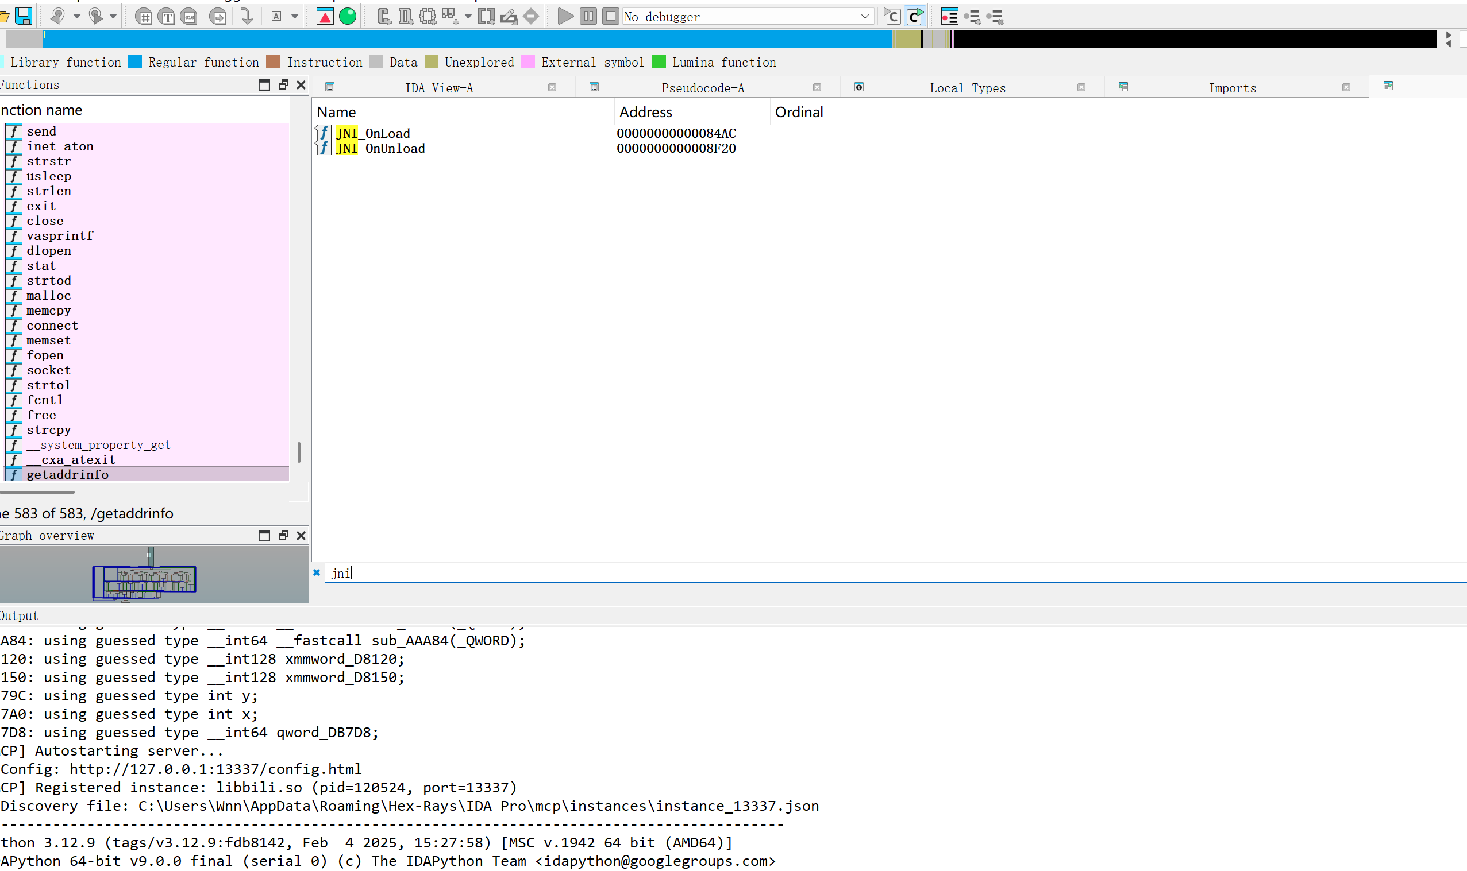Image resolution: width=1467 pixels, height=871 pixels.
Task: Click the Lumina function green legend swatch
Action: coord(659,61)
